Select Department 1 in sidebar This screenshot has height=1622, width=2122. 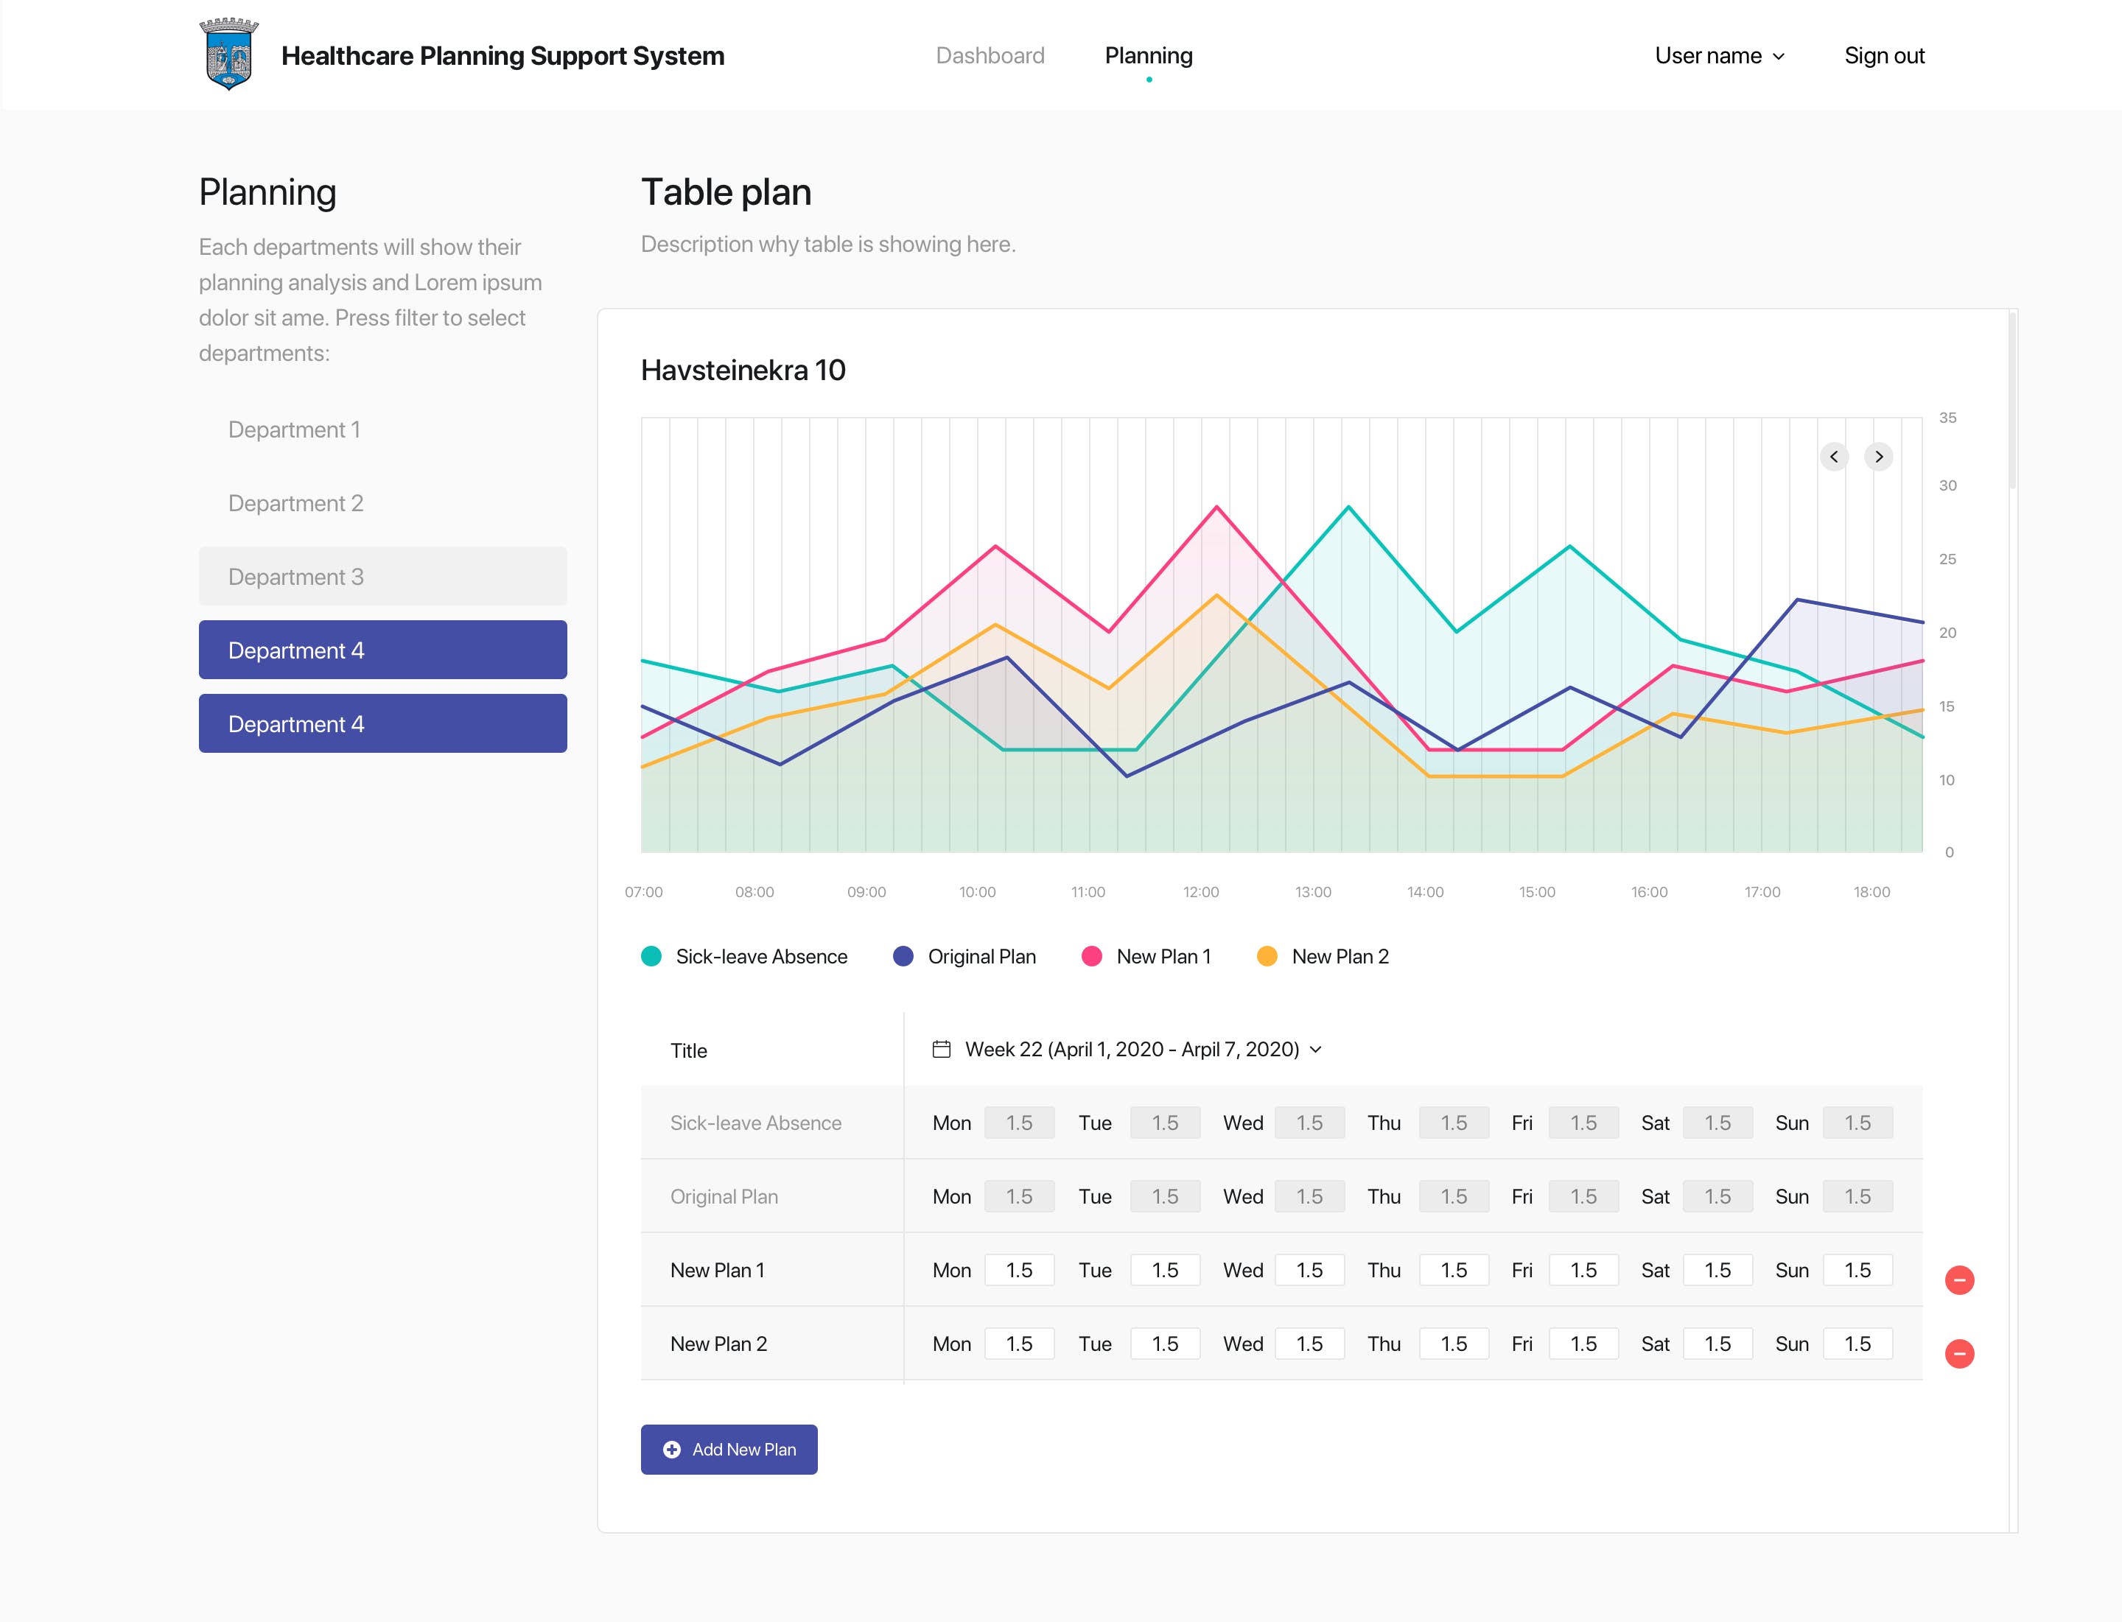pyautogui.click(x=382, y=429)
